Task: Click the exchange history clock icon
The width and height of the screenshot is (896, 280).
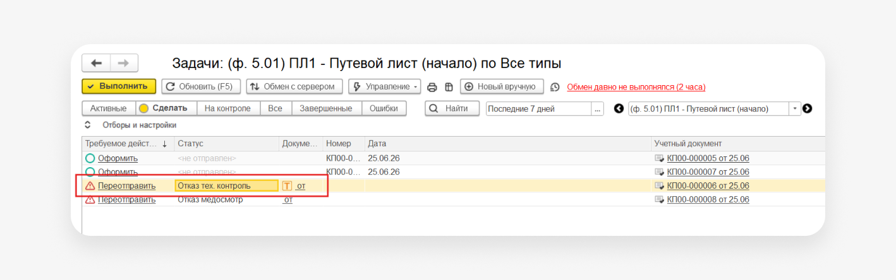Action: [x=555, y=87]
